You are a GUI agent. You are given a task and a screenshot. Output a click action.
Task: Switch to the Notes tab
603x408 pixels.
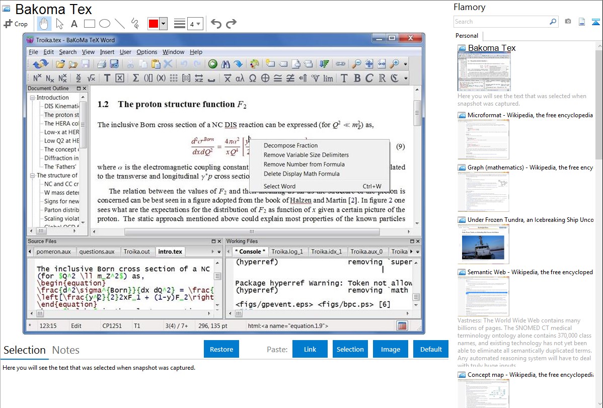66,350
